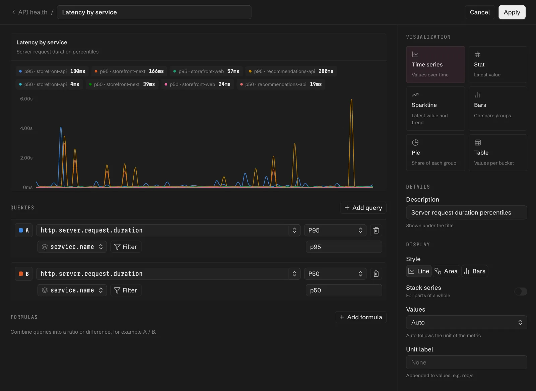Set display style to Bars

(474, 271)
